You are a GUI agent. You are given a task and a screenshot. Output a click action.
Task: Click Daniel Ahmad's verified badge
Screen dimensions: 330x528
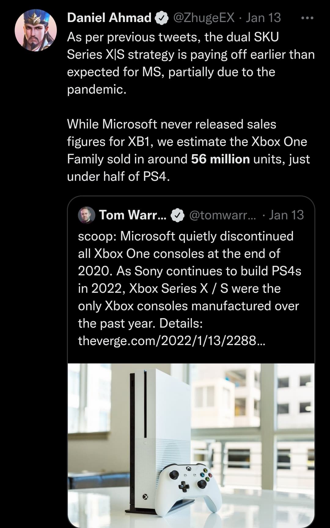(162, 18)
